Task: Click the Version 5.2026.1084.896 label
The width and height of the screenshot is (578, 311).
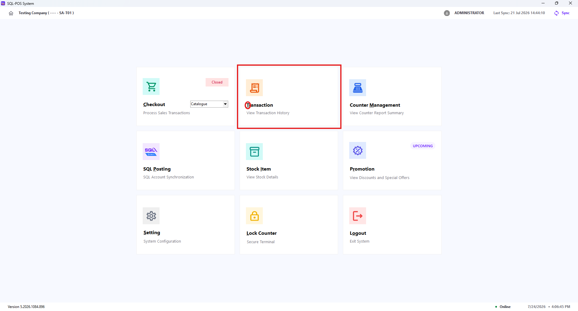Action: [26, 307]
